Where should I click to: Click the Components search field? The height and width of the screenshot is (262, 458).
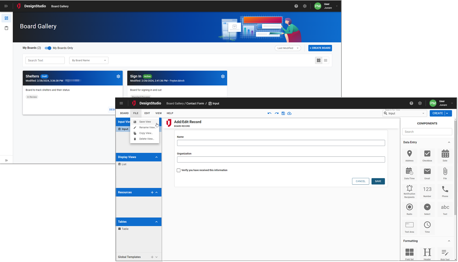point(427,132)
